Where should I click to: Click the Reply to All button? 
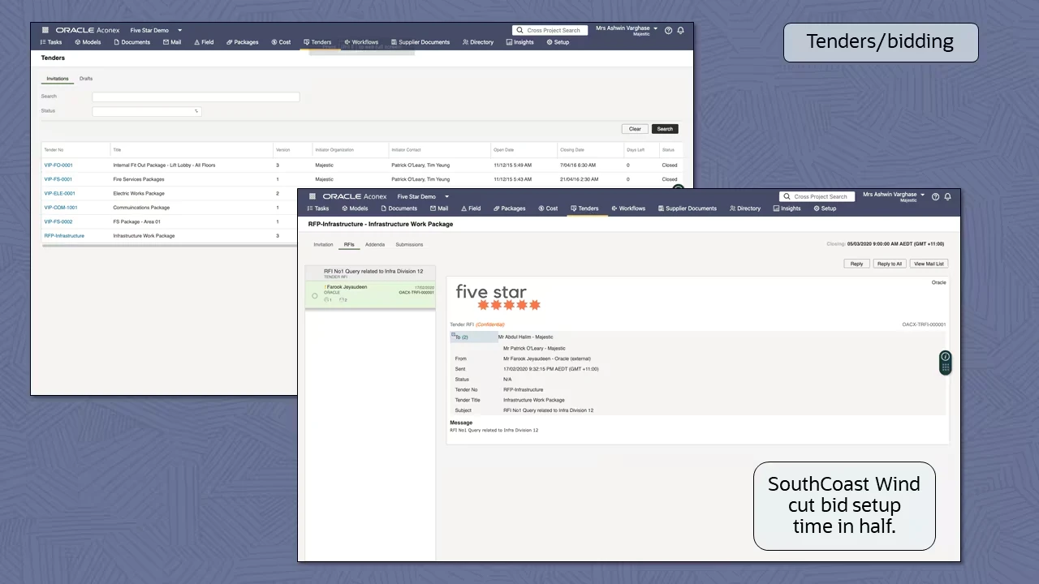pyautogui.click(x=889, y=264)
